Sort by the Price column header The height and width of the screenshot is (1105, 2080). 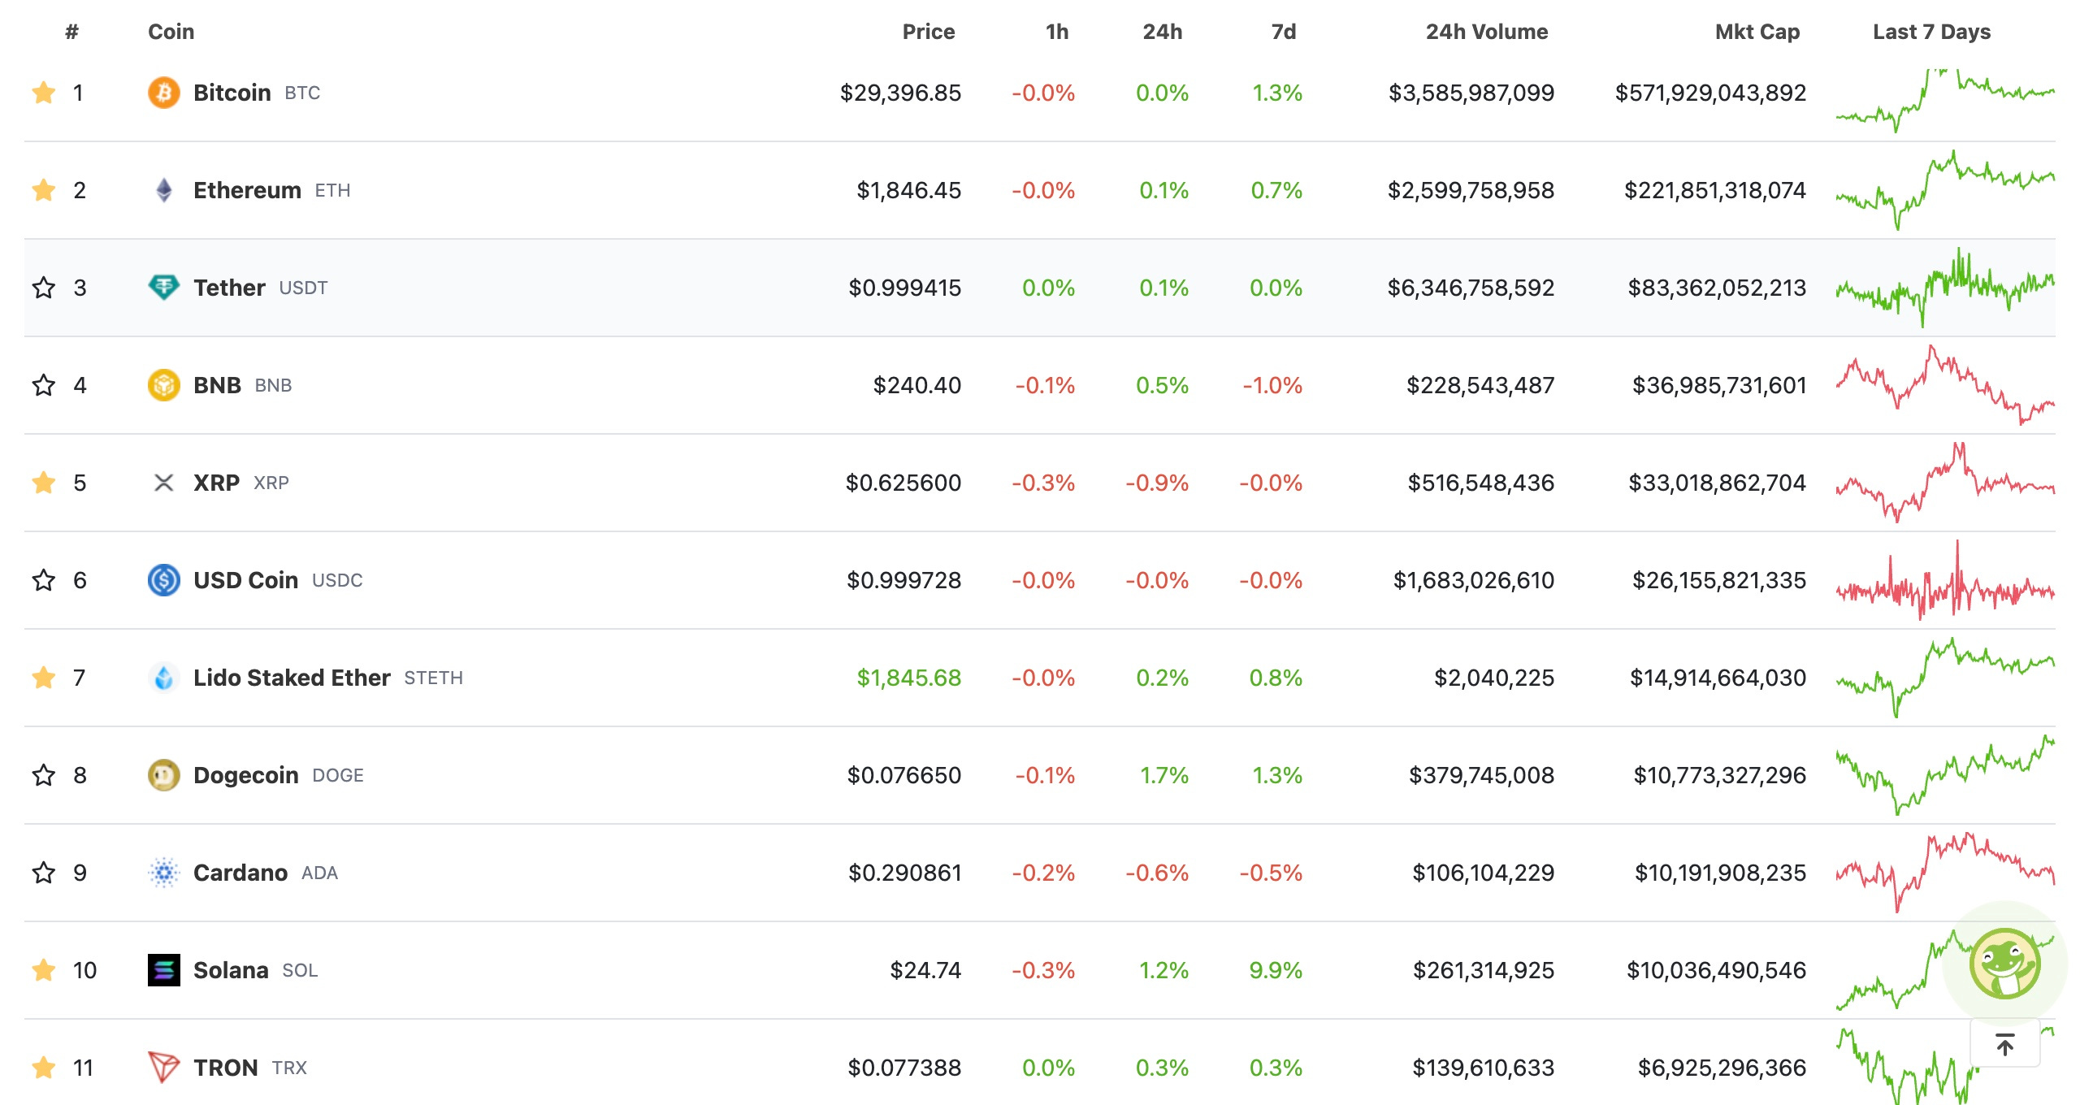929,32
